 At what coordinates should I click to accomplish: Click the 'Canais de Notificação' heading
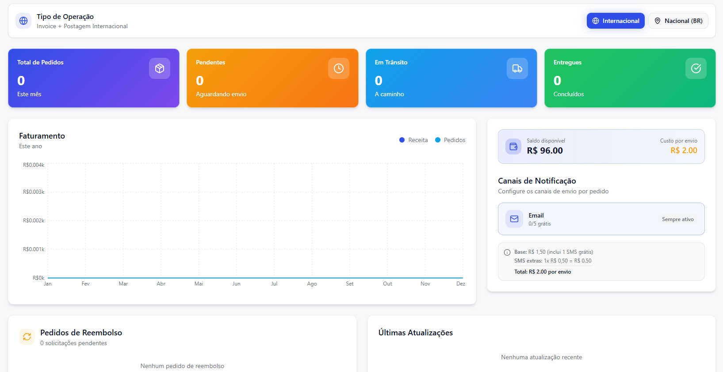(537, 181)
